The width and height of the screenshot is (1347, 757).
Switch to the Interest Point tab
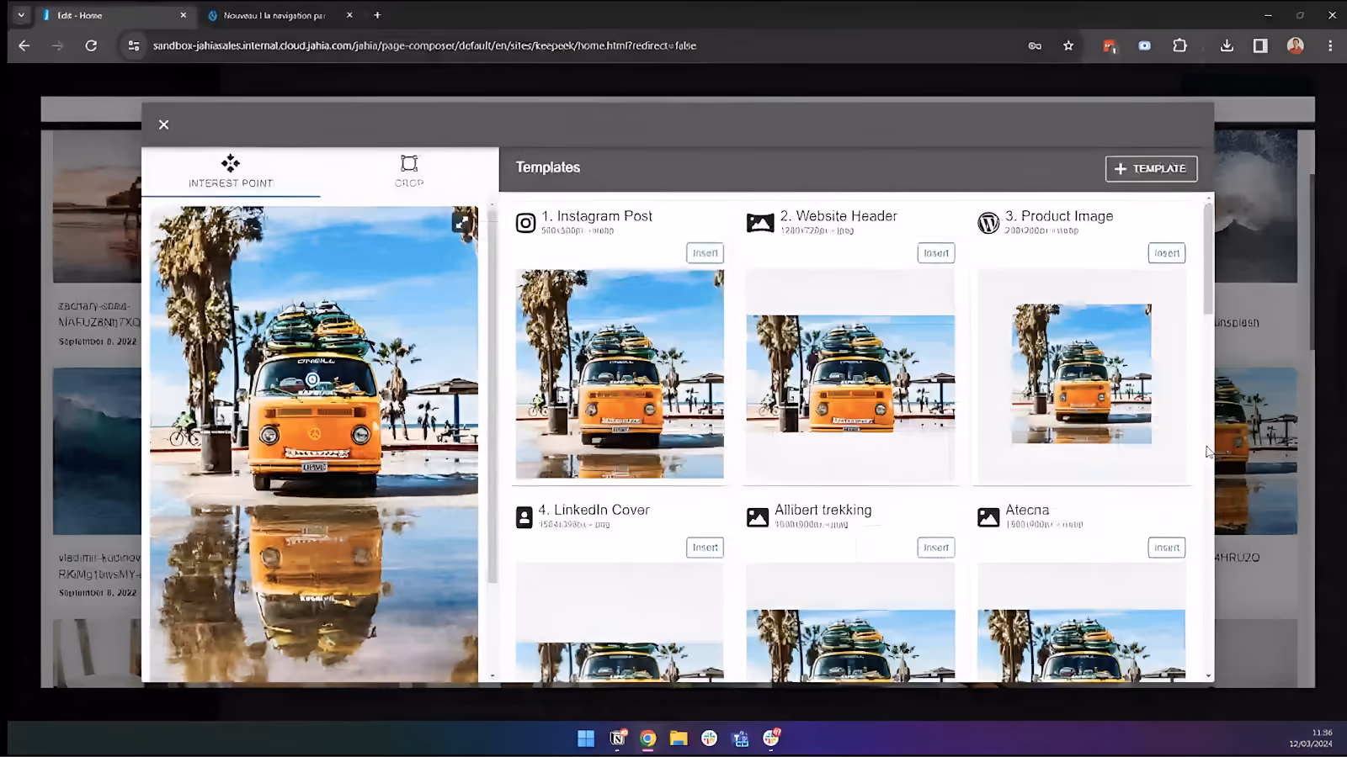click(231, 172)
